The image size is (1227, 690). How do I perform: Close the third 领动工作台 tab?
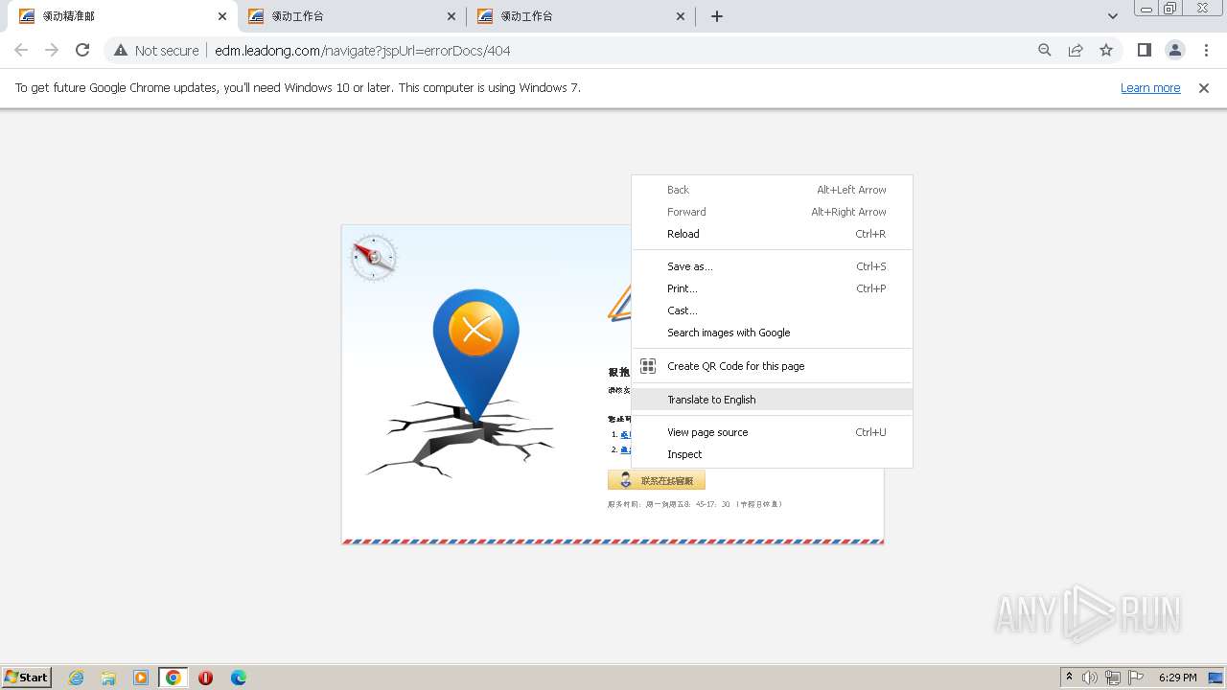(x=681, y=16)
